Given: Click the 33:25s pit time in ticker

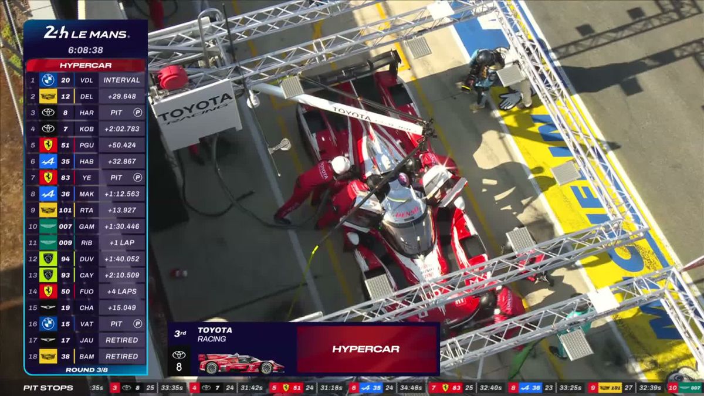Looking at the screenshot, I should click(x=570, y=388).
